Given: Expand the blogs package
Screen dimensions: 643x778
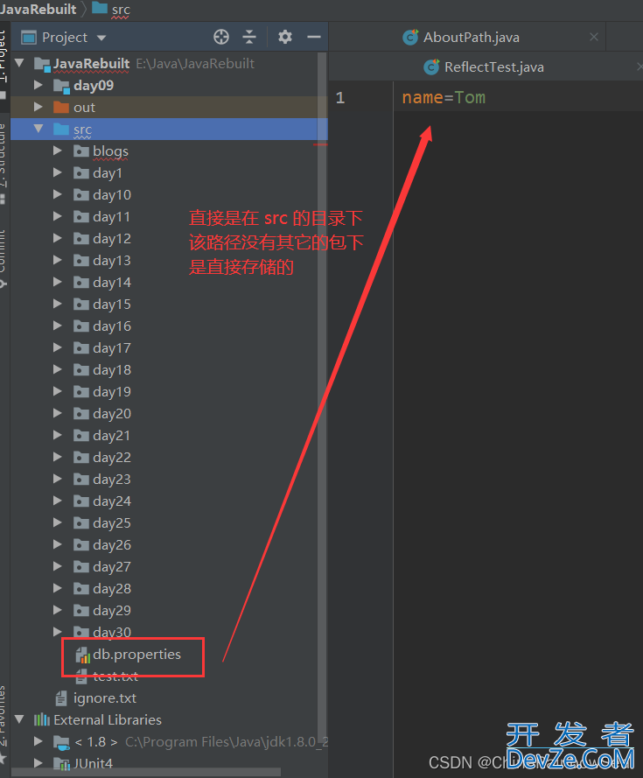Looking at the screenshot, I should pyautogui.click(x=58, y=151).
